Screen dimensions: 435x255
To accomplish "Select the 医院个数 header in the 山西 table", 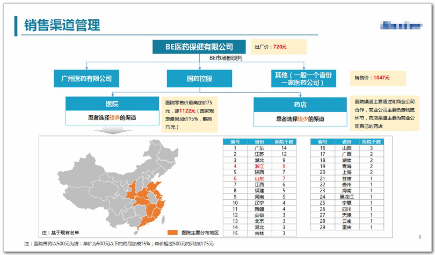I will (x=372, y=142).
